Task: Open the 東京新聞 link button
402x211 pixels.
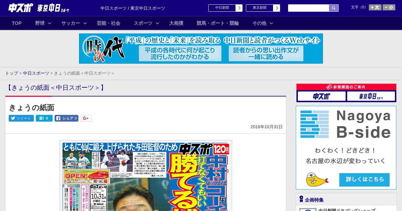Action: 260,8
